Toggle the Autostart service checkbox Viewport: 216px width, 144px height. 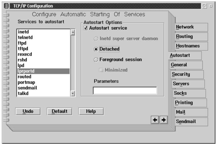pos(86,28)
